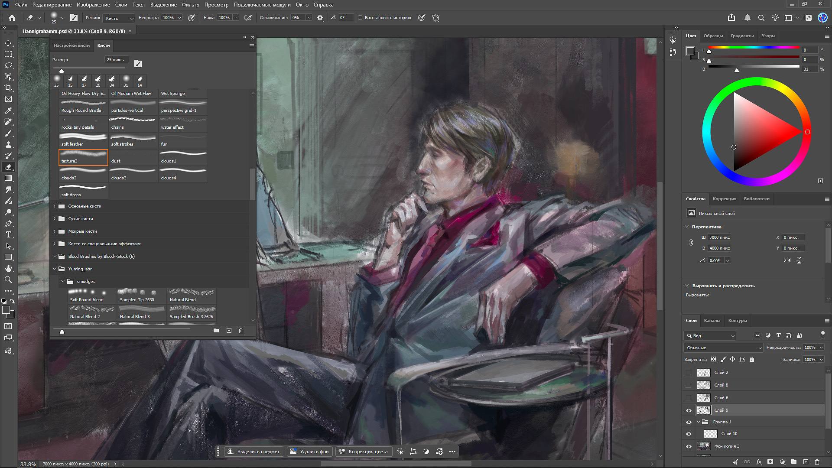Add a layer mask

pos(770,462)
